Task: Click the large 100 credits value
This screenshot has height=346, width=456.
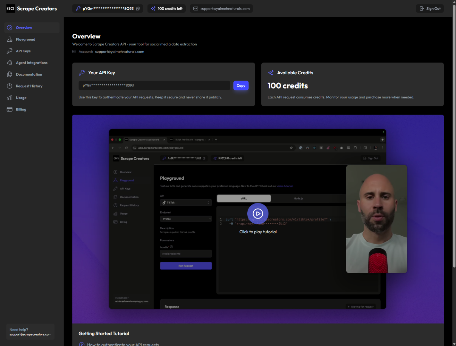Action: pyautogui.click(x=288, y=86)
